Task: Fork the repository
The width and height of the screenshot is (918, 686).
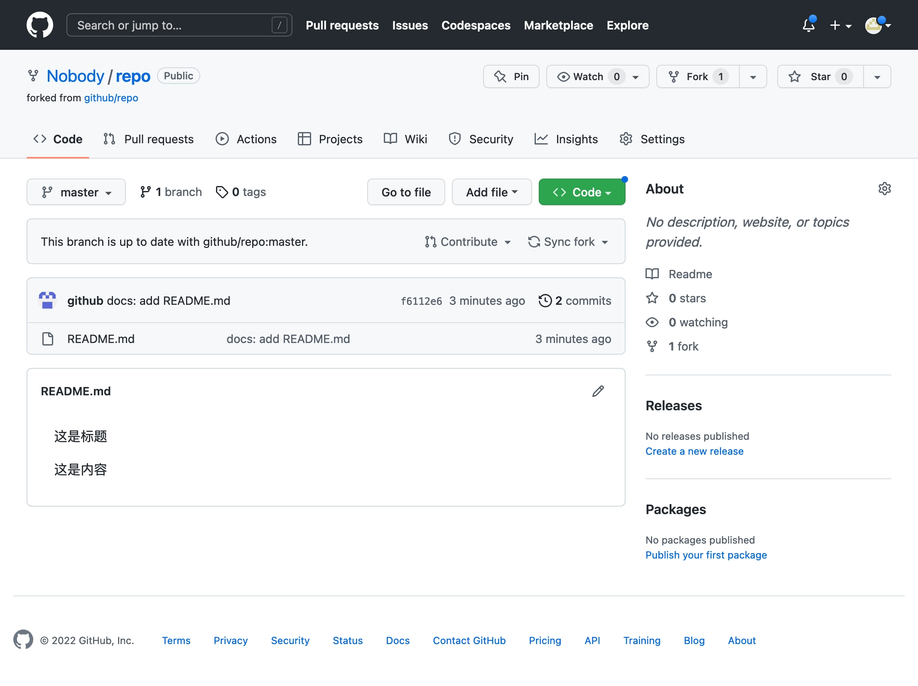Action: point(698,76)
